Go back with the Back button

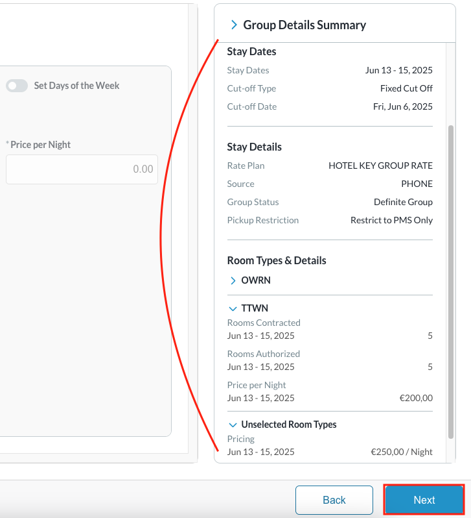(x=334, y=500)
